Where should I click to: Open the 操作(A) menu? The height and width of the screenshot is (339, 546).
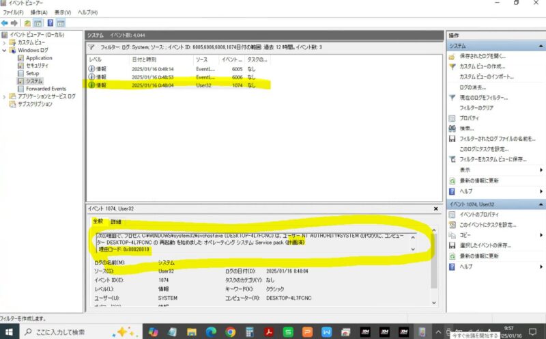coord(39,12)
